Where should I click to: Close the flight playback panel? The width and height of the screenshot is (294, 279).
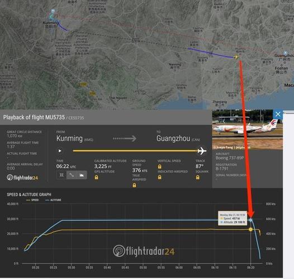(x=278, y=114)
